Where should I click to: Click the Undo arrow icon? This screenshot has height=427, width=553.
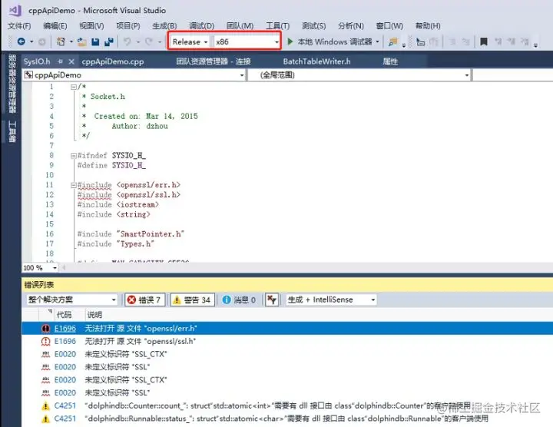pyautogui.click(x=127, y=41)
